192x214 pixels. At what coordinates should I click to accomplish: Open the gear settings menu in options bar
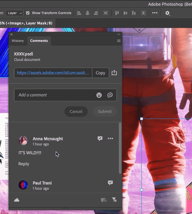[x=167, y=13]
